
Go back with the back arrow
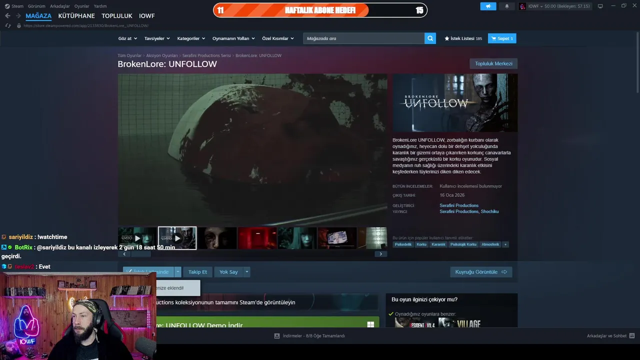[x=7, y=16]
